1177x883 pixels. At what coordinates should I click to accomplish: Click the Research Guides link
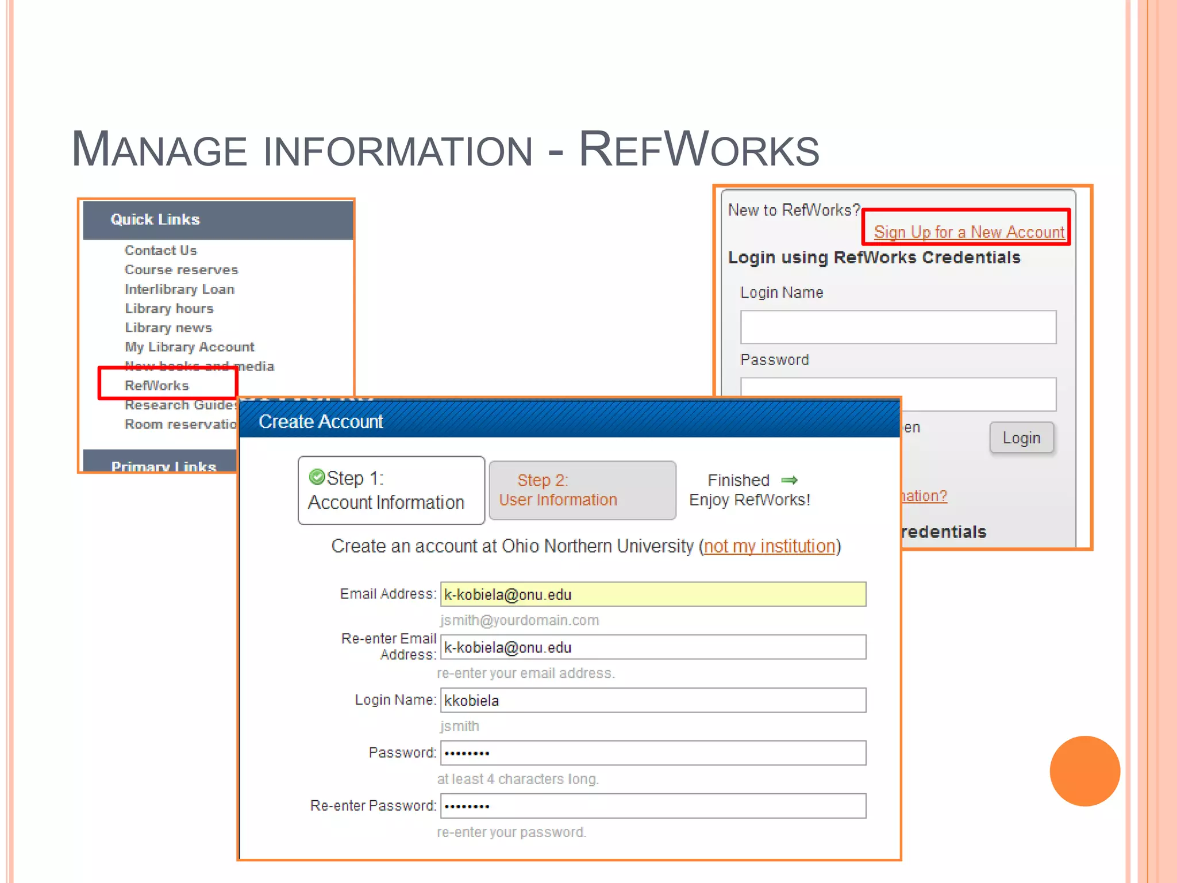(180, 405)
